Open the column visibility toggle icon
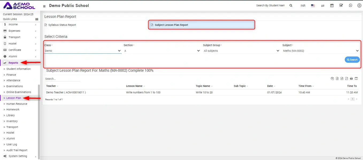363x160 pixels. (x=356, y=78)
